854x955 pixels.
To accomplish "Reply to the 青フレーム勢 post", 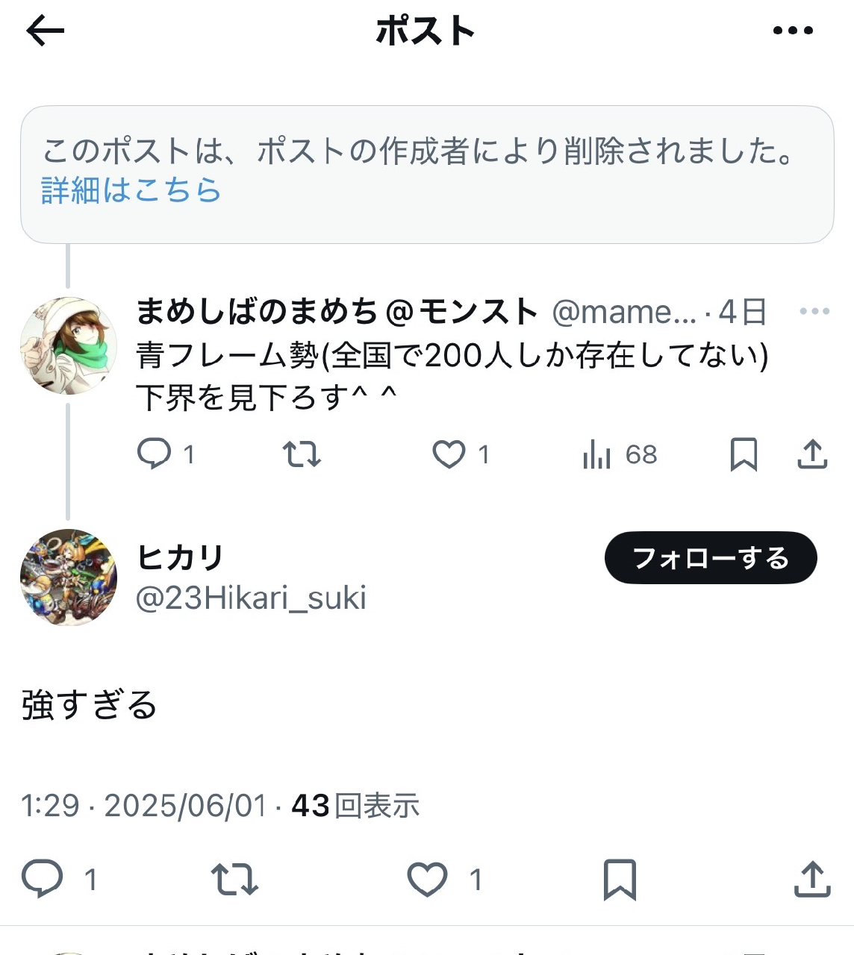I will 155,454.
